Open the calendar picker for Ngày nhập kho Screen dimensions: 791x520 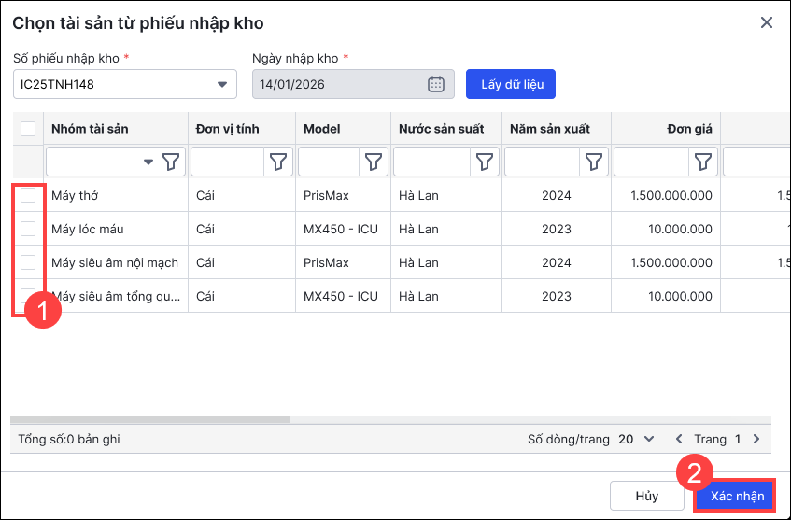pyautogui.click(x=436, y=85)
